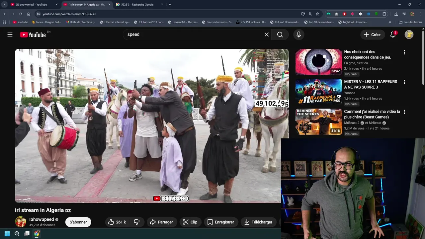Image resolution: width=425 pixels, height=239 pixels.
Task: Open IShowSpeed channel name
Action: pos(42,219)
